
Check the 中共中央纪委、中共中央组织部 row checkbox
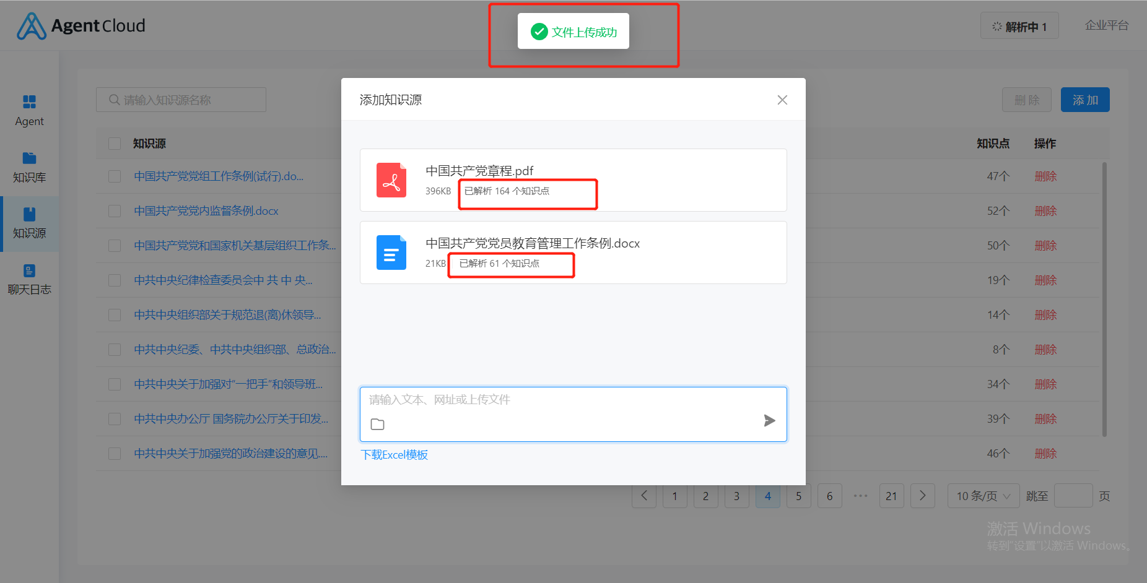coord(115,350)
